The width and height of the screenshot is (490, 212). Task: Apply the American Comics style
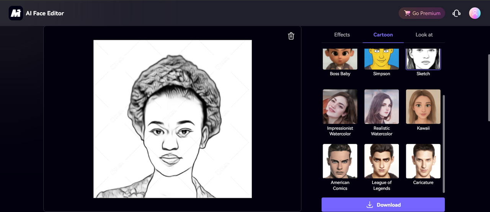click(x=340, y=161)
